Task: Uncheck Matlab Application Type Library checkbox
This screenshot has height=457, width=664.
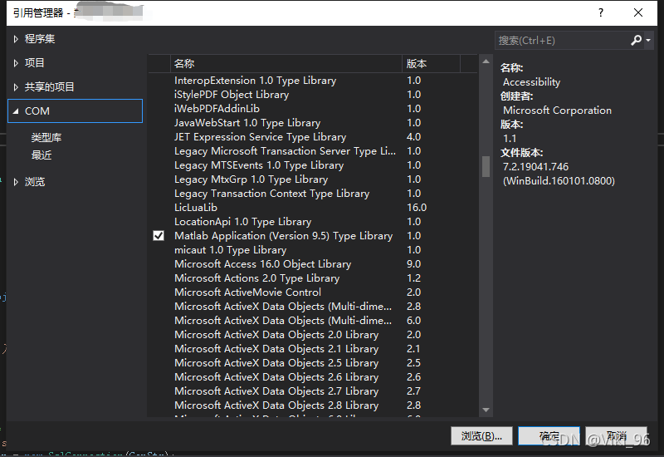Action: pyautogui.click(x=159, y=236)
